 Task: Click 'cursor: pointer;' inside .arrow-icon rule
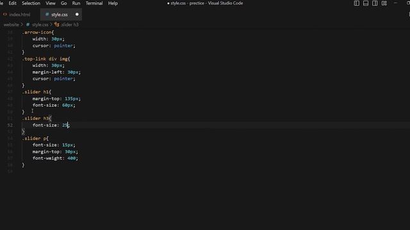pyautogui.click(x=54, y=45)
